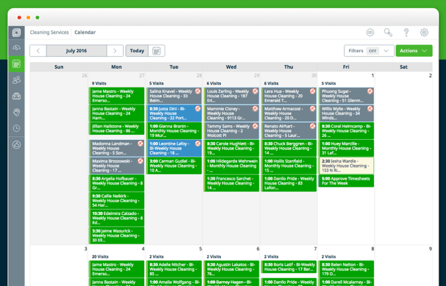The width and height of the screenshot is (446, 286).
Task: Open the jobs toolbox sidebar icon
Action: (16, 96)
